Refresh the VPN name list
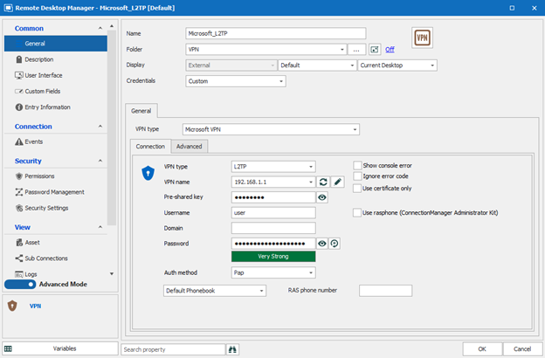This screenshot has width=545, height=358. pyautogui.click(x=323, y=182)
